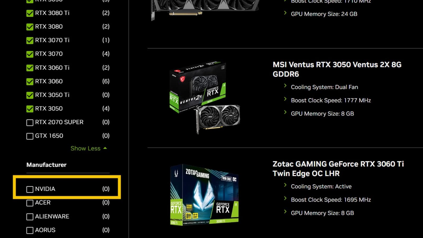
Task: Uncheck the RTX 3050 checkbox
Action: tap(30, 109)
